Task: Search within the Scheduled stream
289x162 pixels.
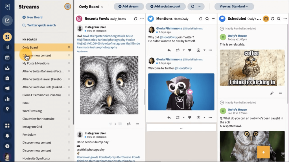Action: click(x=279, y=19)
